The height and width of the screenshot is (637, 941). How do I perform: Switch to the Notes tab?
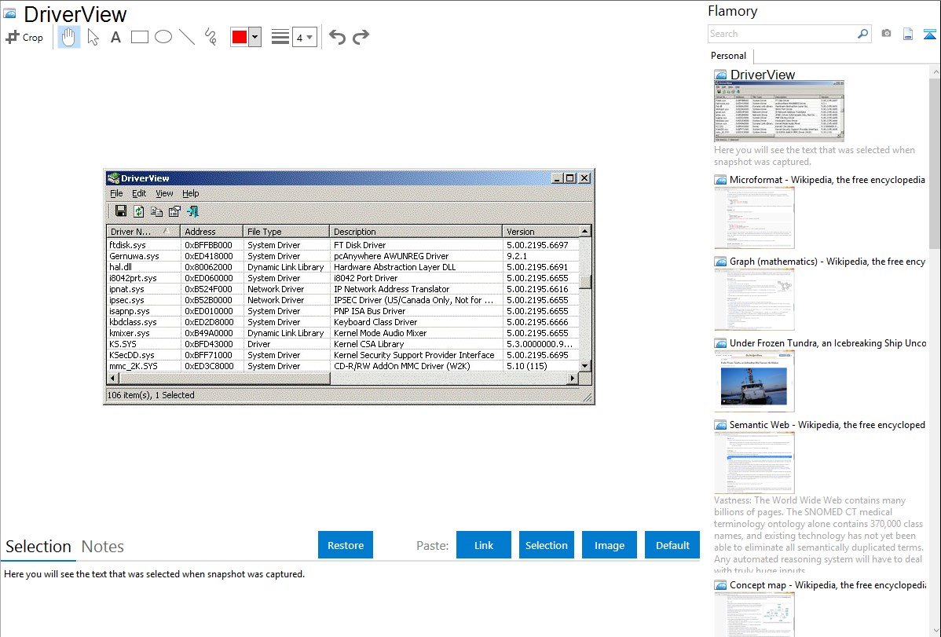(x=103, y=547)
